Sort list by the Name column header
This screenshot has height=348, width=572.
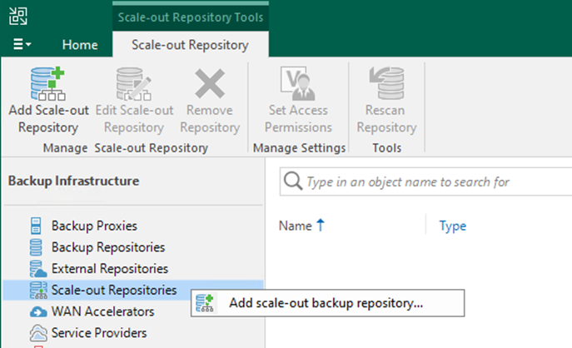pos(295,226)
